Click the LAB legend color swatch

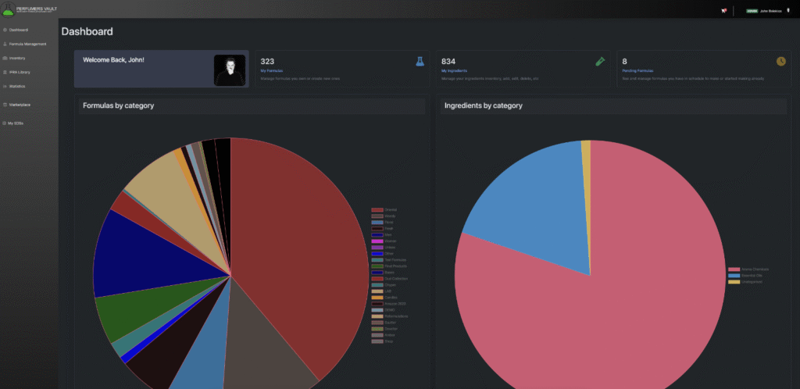coord(377,291)
